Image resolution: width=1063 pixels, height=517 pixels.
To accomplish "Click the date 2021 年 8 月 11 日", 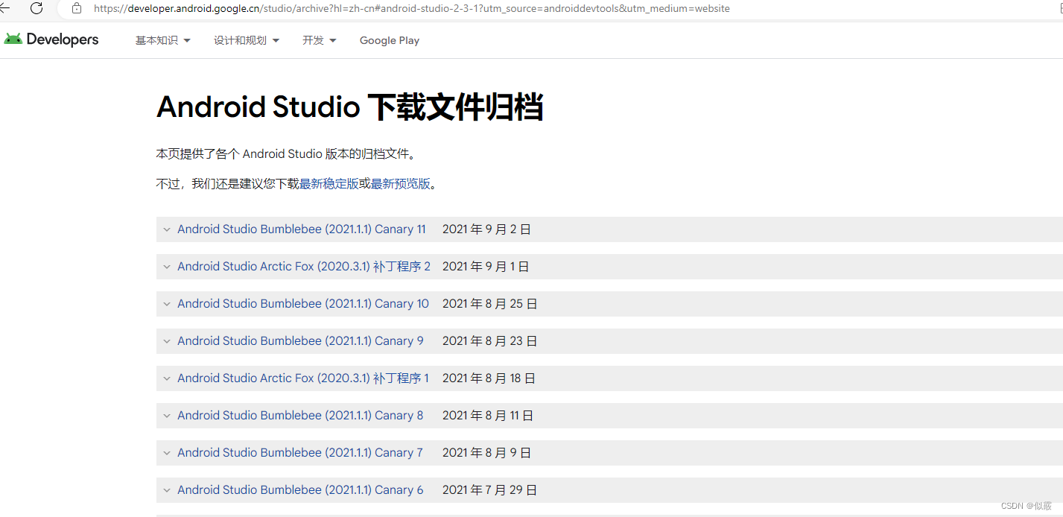I will point(488,416).
